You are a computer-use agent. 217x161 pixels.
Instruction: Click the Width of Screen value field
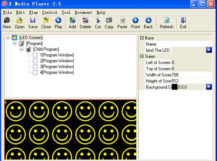192,75
